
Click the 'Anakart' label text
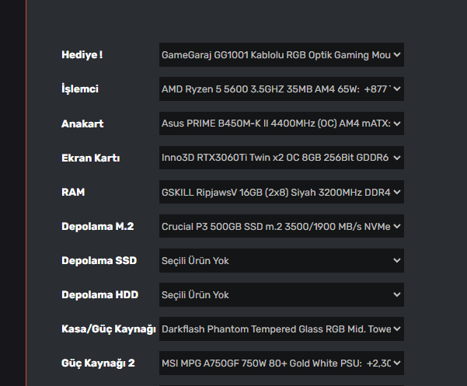(x=82, y=123)
